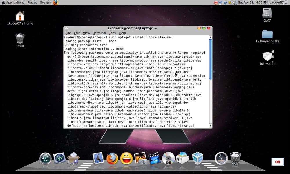Open the System menu
Screen dimensions: 290x174
[x=46, y=3]
